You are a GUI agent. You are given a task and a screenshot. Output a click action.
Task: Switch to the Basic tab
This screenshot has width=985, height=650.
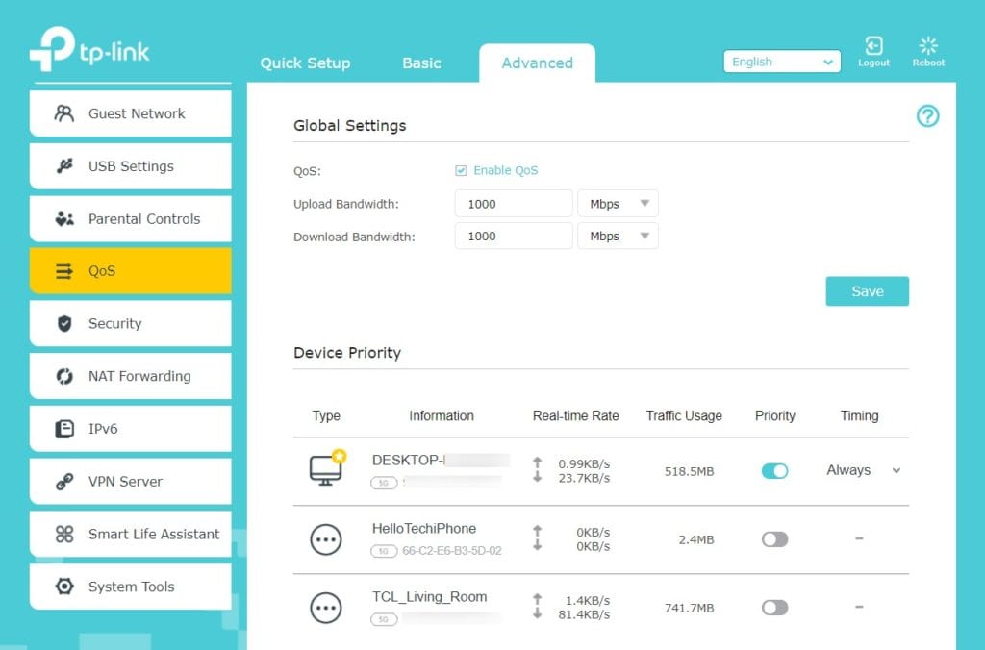click(421, 63)
